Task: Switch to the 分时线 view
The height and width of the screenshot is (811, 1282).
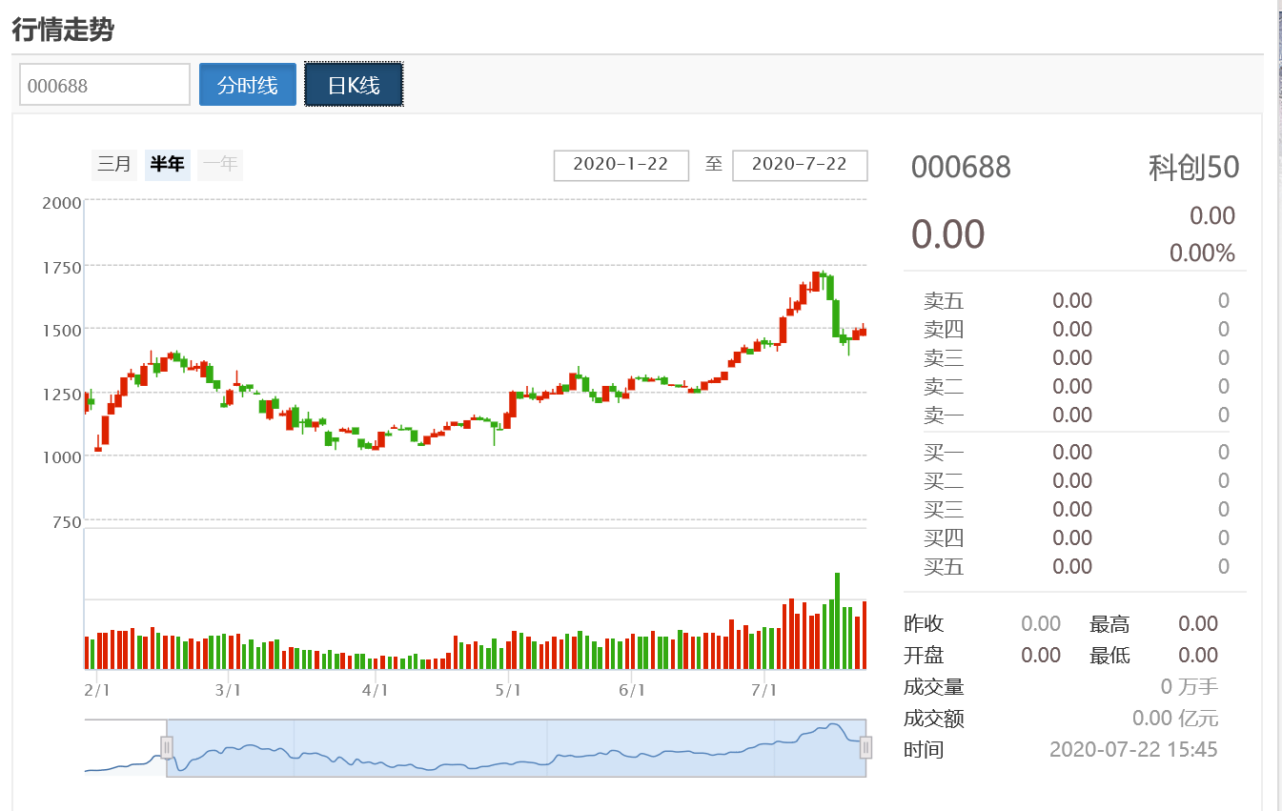Action: click(x=247, y=84)
